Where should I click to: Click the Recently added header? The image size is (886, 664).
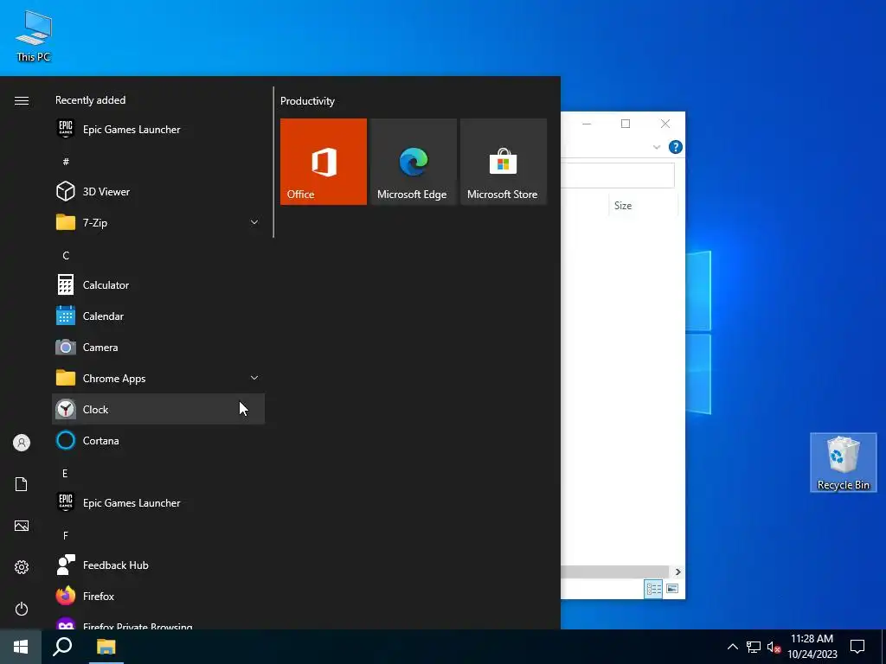90,100
